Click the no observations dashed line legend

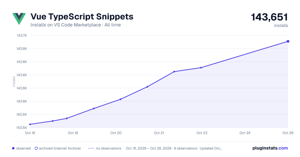(91, 148)
